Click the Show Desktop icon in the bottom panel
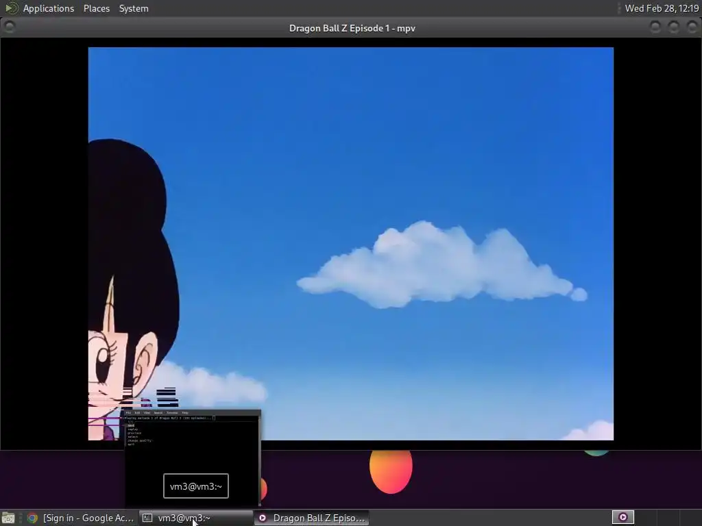Viewport: 702px width, 526px height. click(8, 518)
